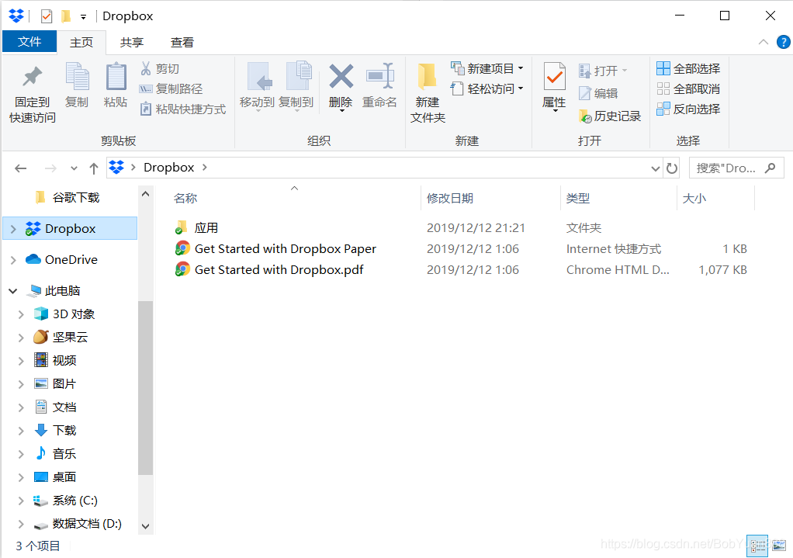Sort by Size (大小) column header

[694, 199]
